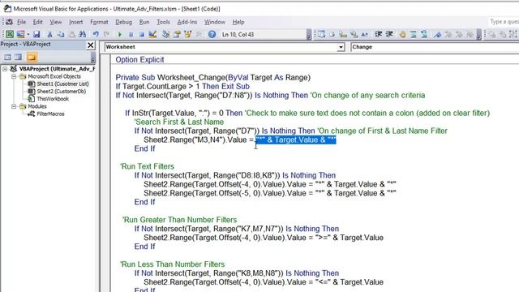The width and height of the screenshot is (519, 292).
Task: Toggle breakpoint with the hand icon
Action: [402, 34]
